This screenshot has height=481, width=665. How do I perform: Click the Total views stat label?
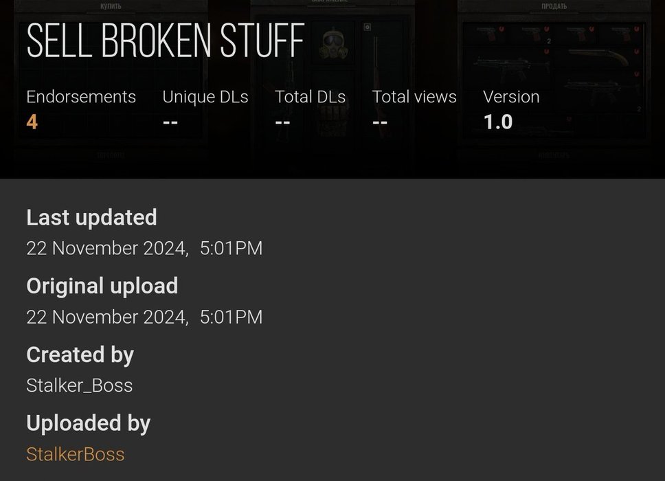(x=414, y=97)
